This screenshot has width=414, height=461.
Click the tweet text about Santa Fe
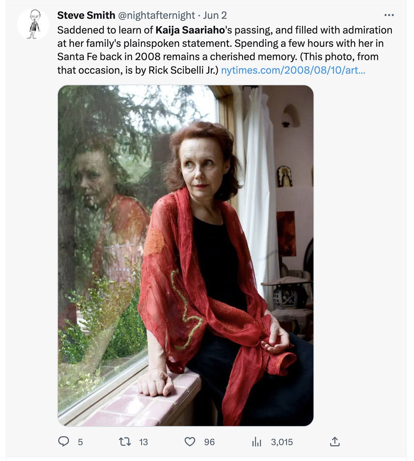coord(225,50)
